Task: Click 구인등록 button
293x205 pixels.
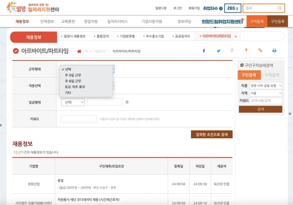Action: (278, 21)
